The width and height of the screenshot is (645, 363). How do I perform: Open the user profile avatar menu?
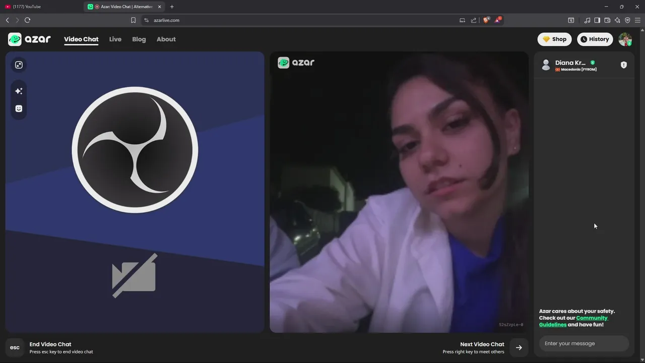[625, 39]
